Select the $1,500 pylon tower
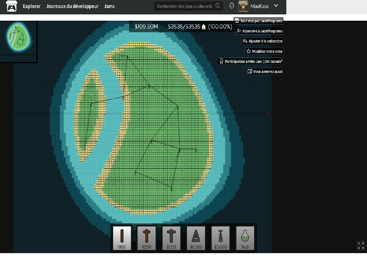This screenshot has width=367, height=256. [196, 238]
